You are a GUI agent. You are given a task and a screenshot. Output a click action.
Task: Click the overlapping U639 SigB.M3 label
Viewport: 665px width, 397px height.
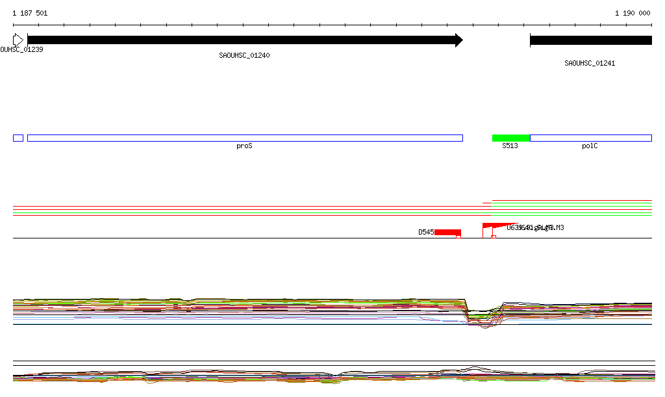point(536,228)
